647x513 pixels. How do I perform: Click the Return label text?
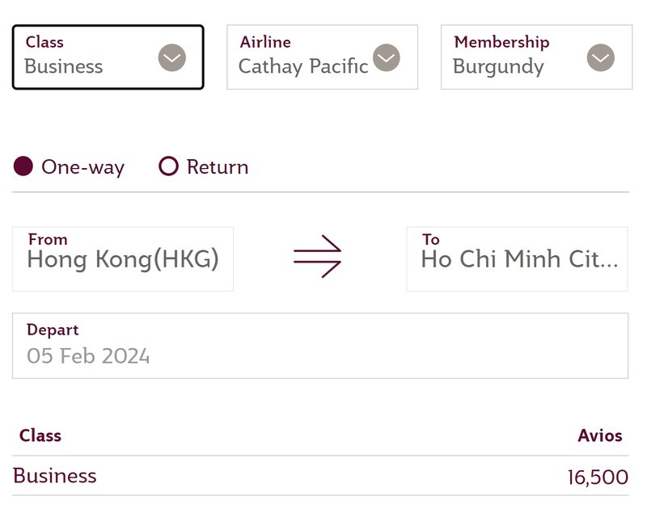[218, 167]
